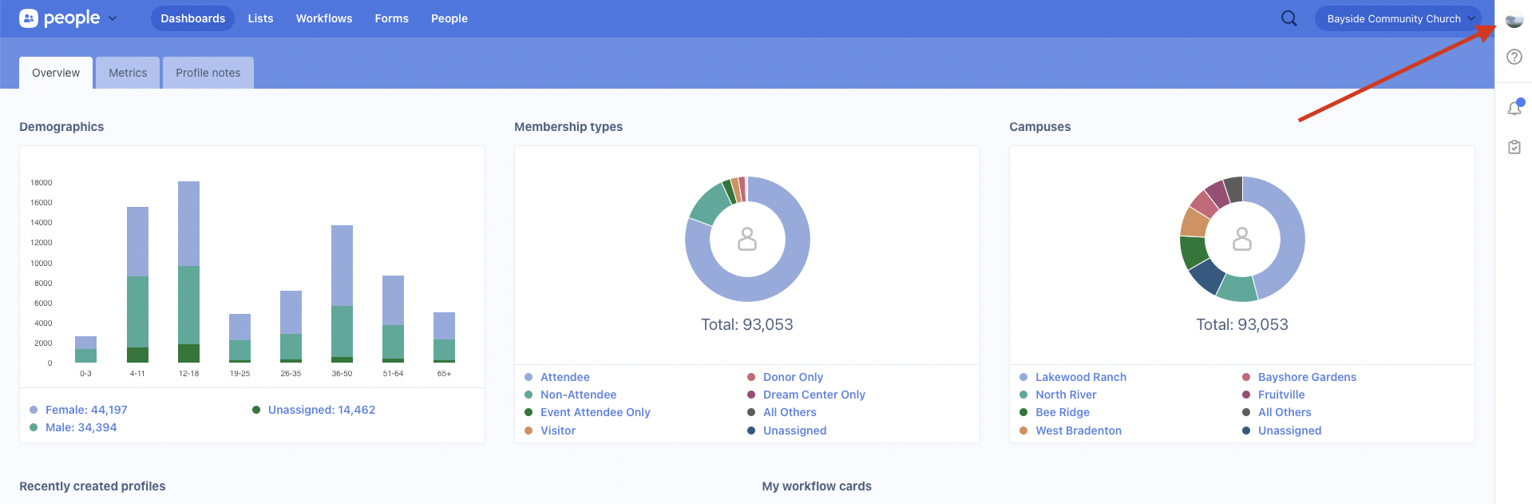Click the user profile avatar

click(1514, 21)
